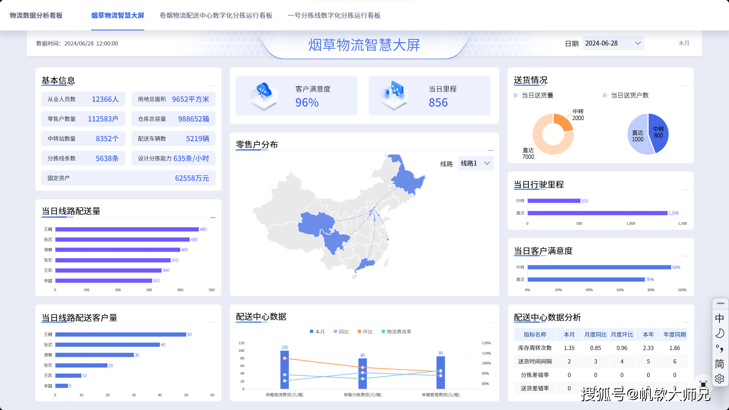This screenshot has height=410, width=729.
Task: Click 张武 bar valued 430
Action: click(122, 240)
